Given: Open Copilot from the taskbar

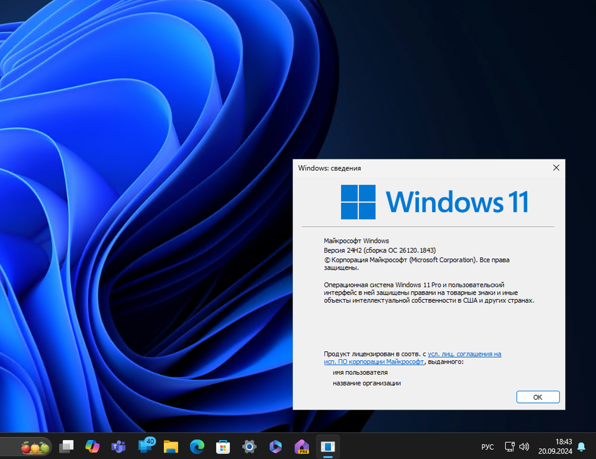Looking at the screenshot, I should tap(93, 446).
